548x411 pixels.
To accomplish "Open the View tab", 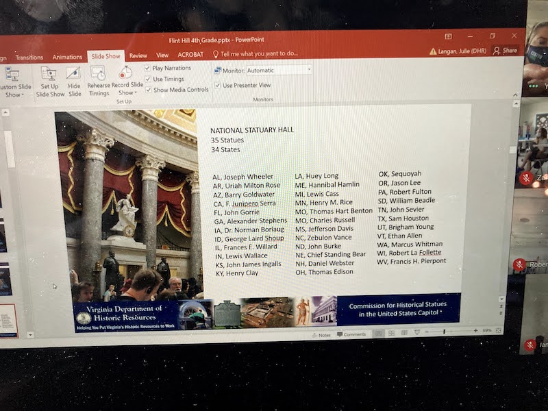I will [x=162, y=55].
